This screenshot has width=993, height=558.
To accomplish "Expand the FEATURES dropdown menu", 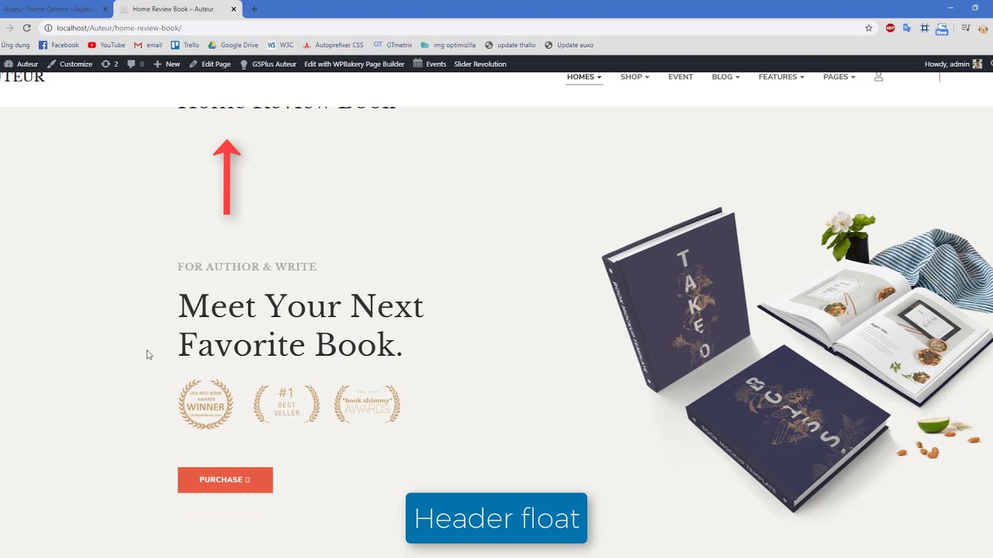I will click(781, 77).
